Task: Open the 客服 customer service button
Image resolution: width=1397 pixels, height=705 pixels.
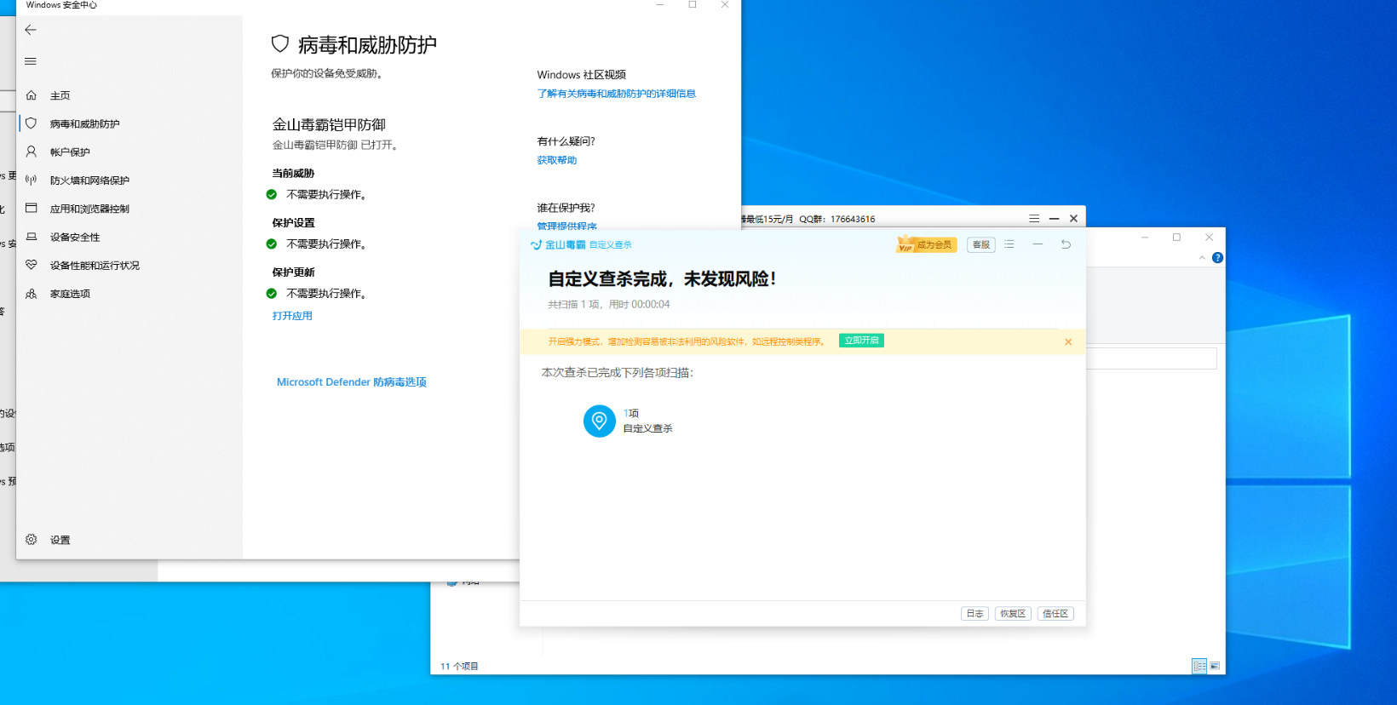Action: 981,244
